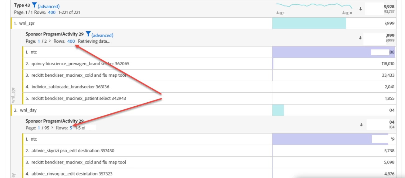Click the value cell 33,433

tap(389, 75)
